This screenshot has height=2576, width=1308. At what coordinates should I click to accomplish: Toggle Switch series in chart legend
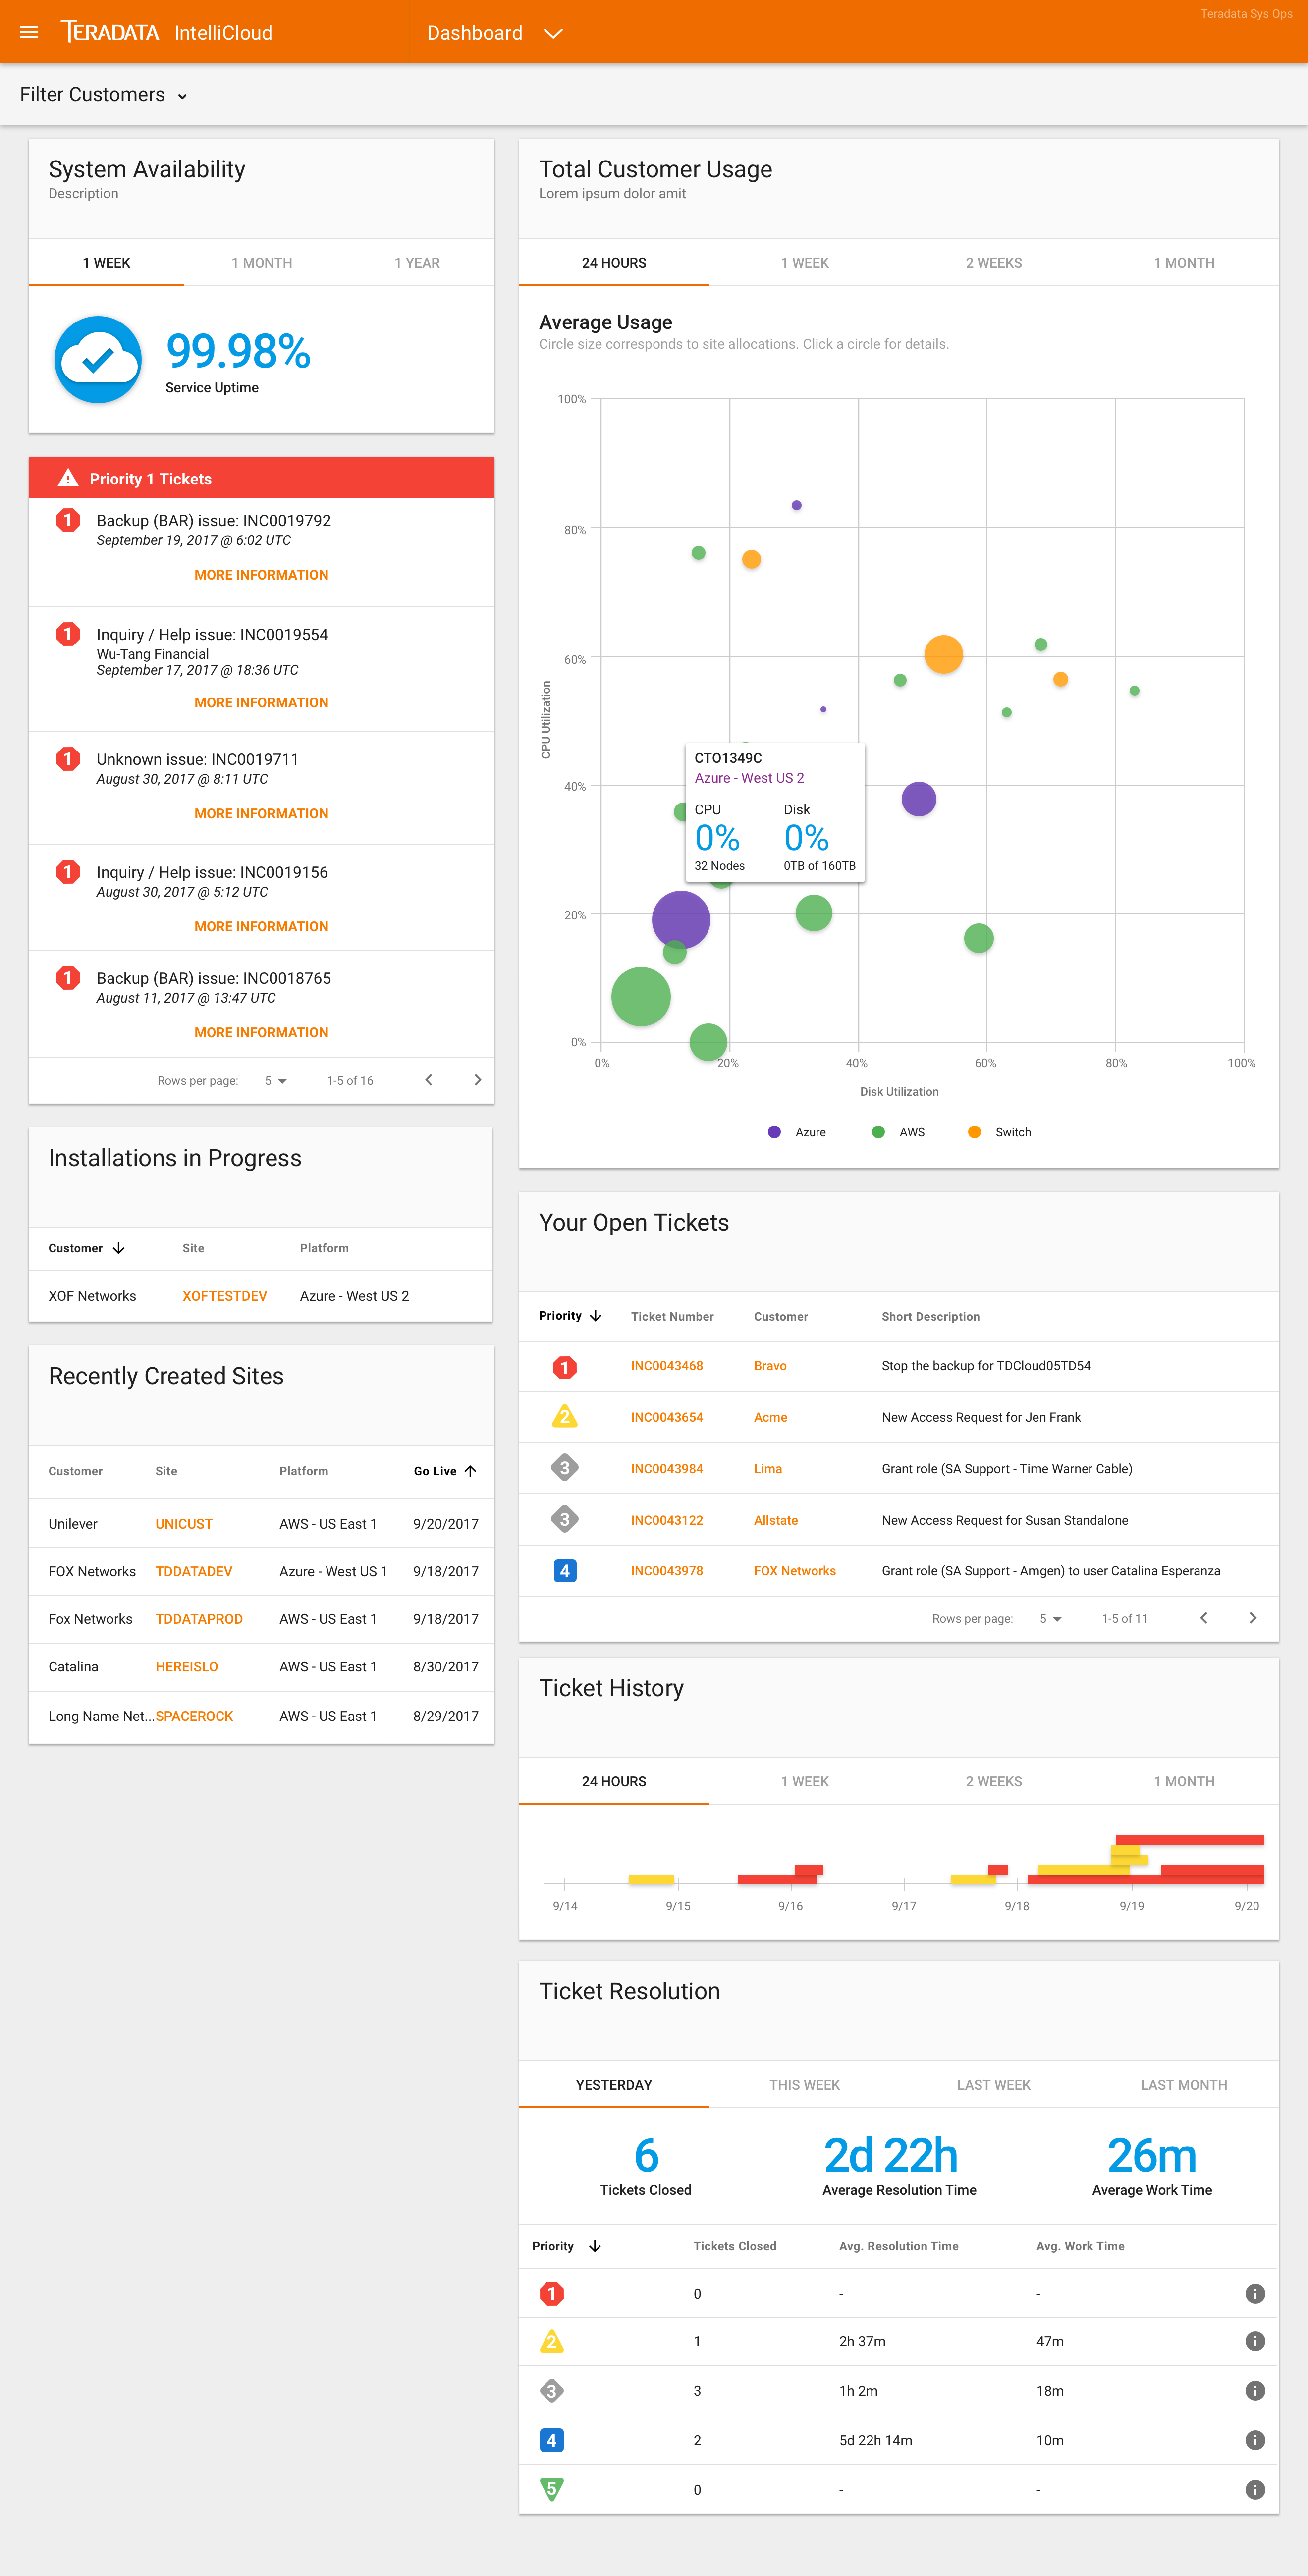click(x=1000, y=1132)
